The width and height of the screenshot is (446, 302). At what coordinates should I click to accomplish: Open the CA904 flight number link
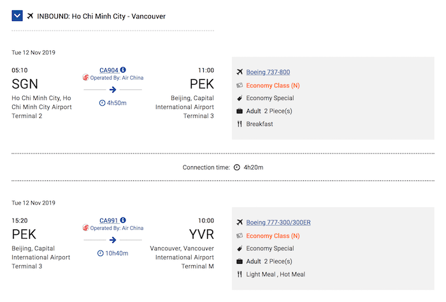pos(109,70)
